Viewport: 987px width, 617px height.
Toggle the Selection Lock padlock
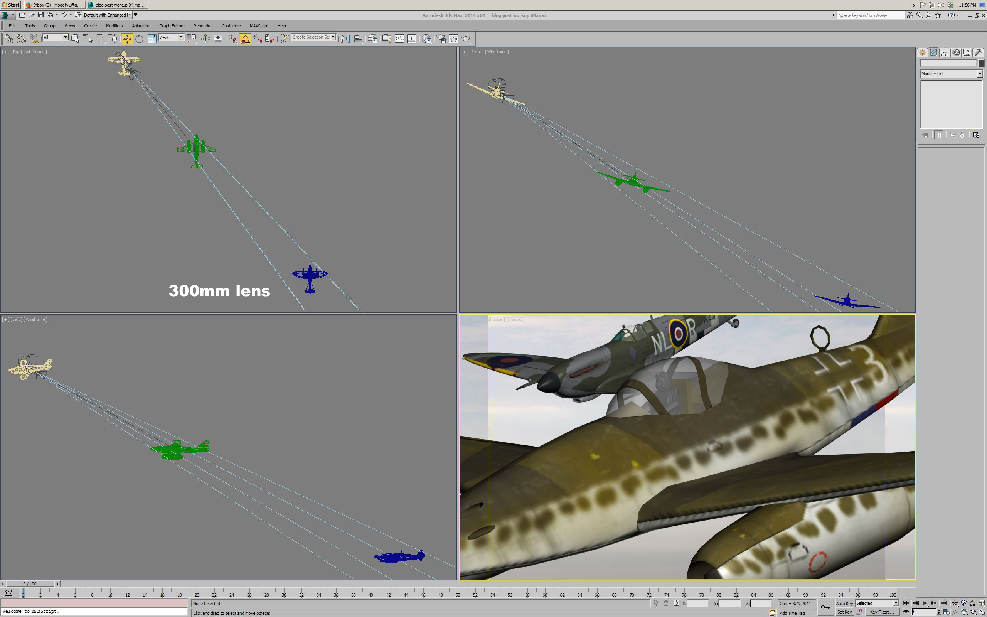[x=665, y=603]
